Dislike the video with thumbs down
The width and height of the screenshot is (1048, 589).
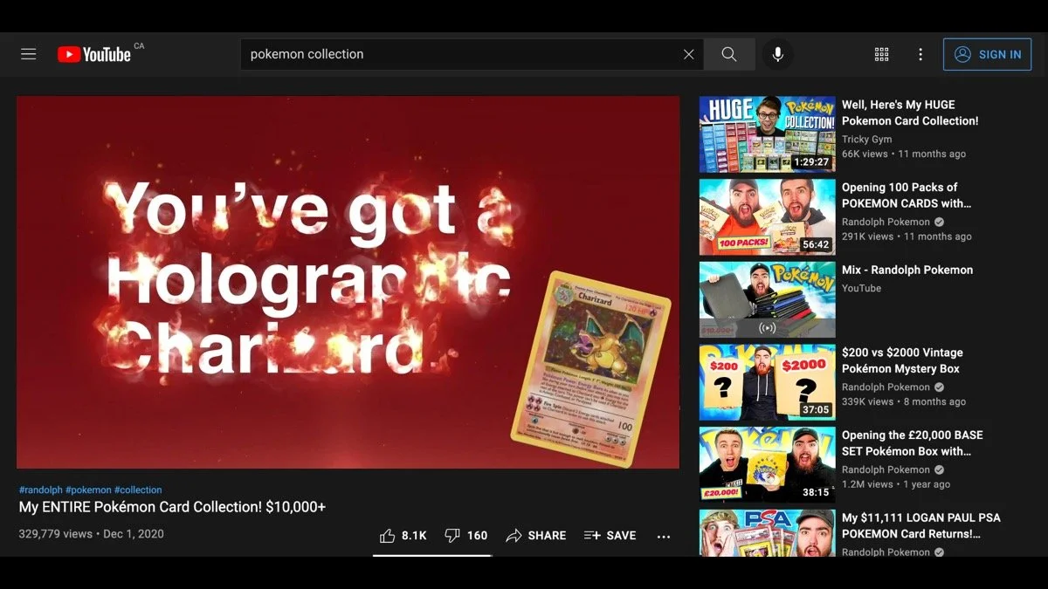(x=465, y=536)
